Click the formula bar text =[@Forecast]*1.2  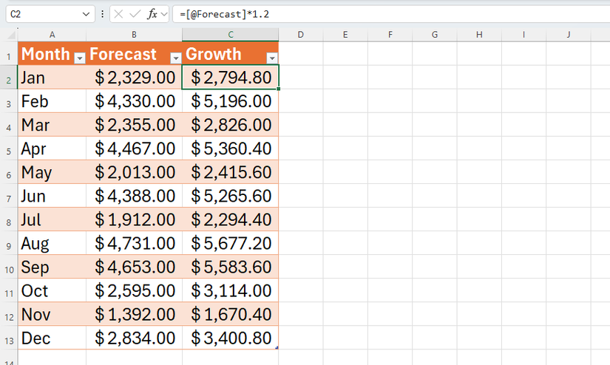(x=225, y=14)
